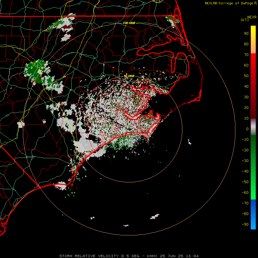Pick the gray segment at zero velocity

click(253, 128)
